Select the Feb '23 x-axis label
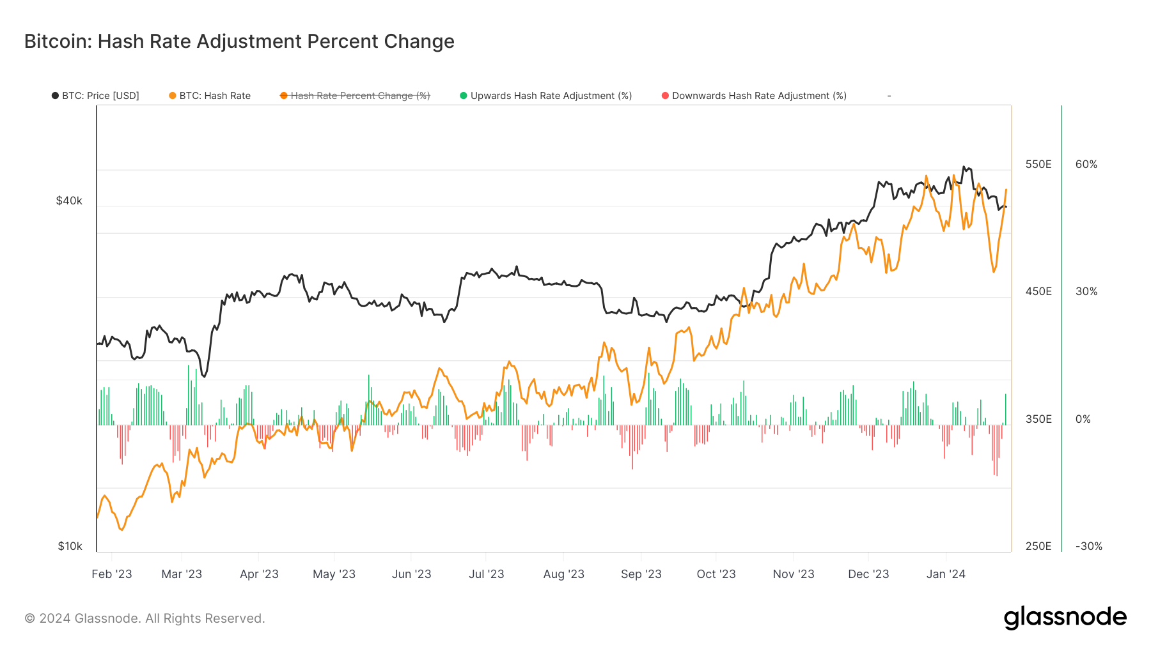The height and width of the screenshot is (647, 1151). 112,574
